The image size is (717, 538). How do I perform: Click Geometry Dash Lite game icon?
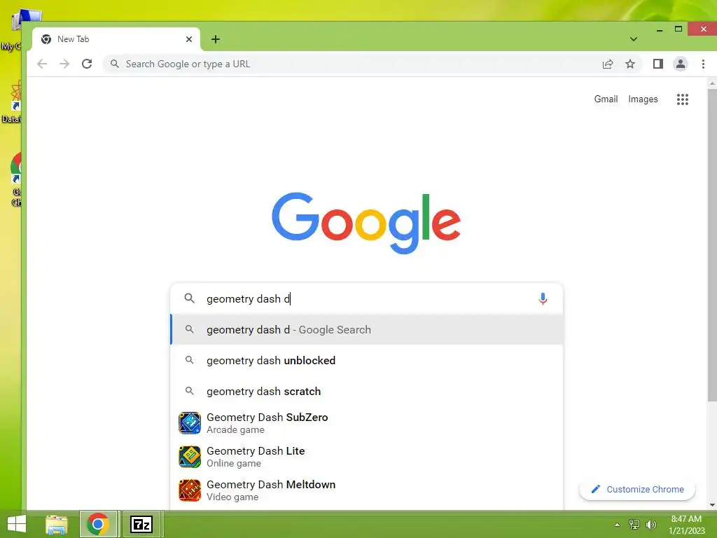click(190, 457)
